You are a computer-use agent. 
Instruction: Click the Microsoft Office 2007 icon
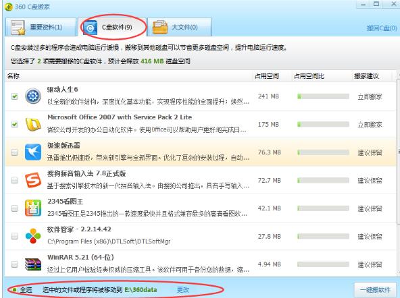coord(33,124)
